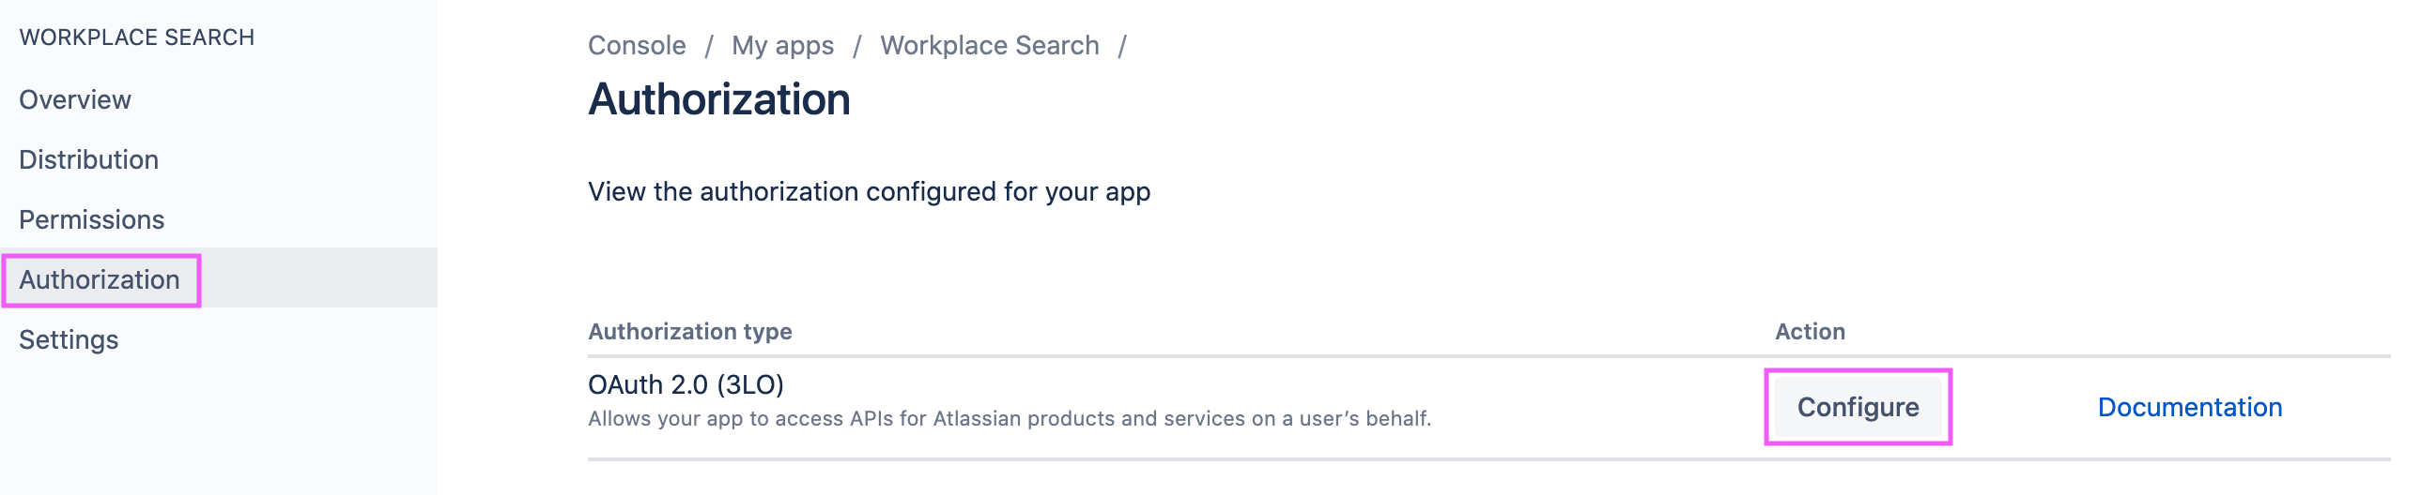Click the slash separator after My apps
This screenshot has height=495, width=2421.
(856, 45)
